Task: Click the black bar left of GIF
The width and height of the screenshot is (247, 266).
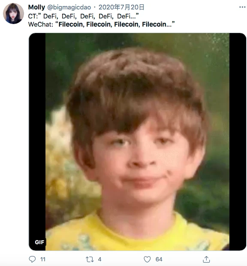Action: 37,136
